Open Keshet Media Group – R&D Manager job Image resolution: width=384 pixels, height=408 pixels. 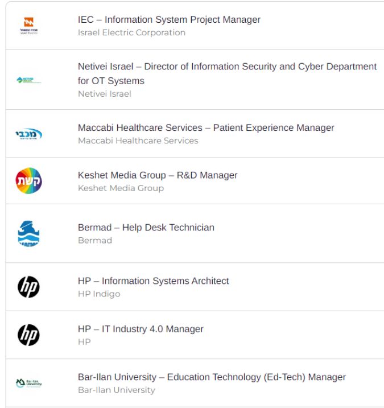point(158,175)
